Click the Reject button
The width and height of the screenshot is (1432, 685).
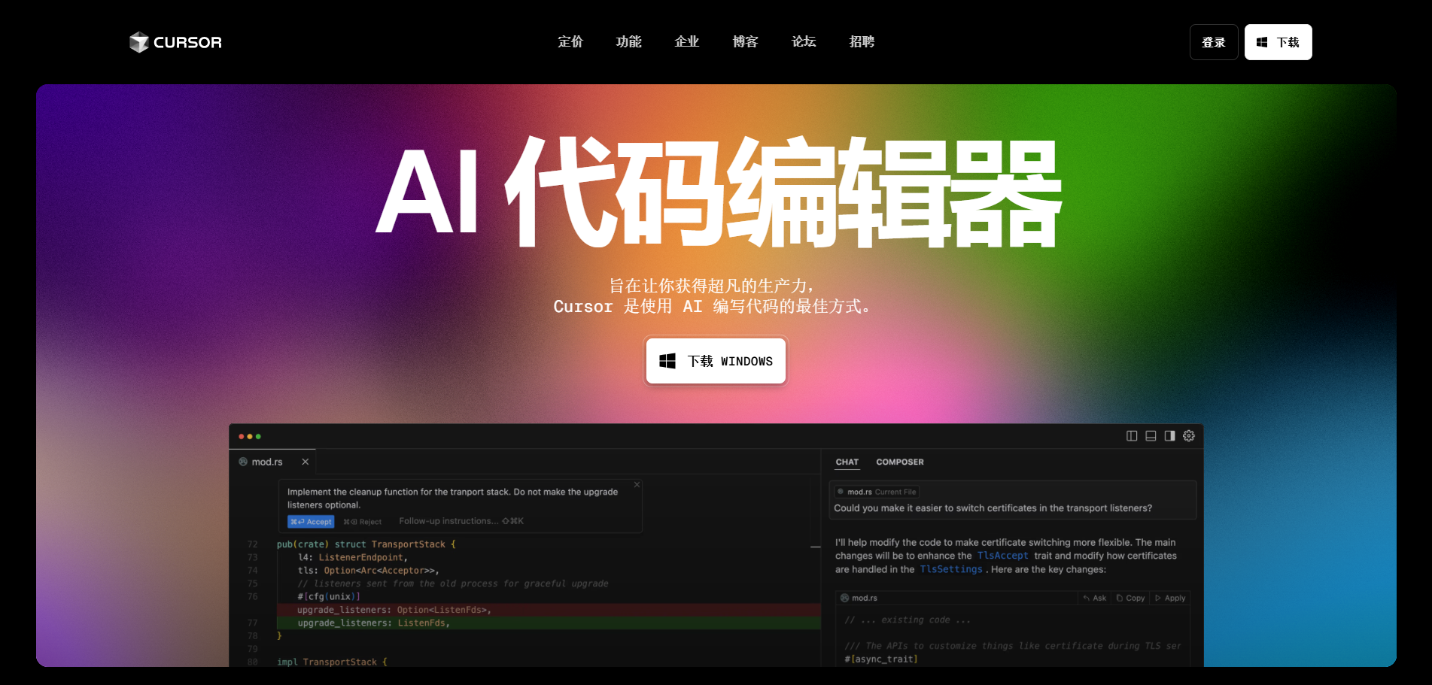coord(363,522)
